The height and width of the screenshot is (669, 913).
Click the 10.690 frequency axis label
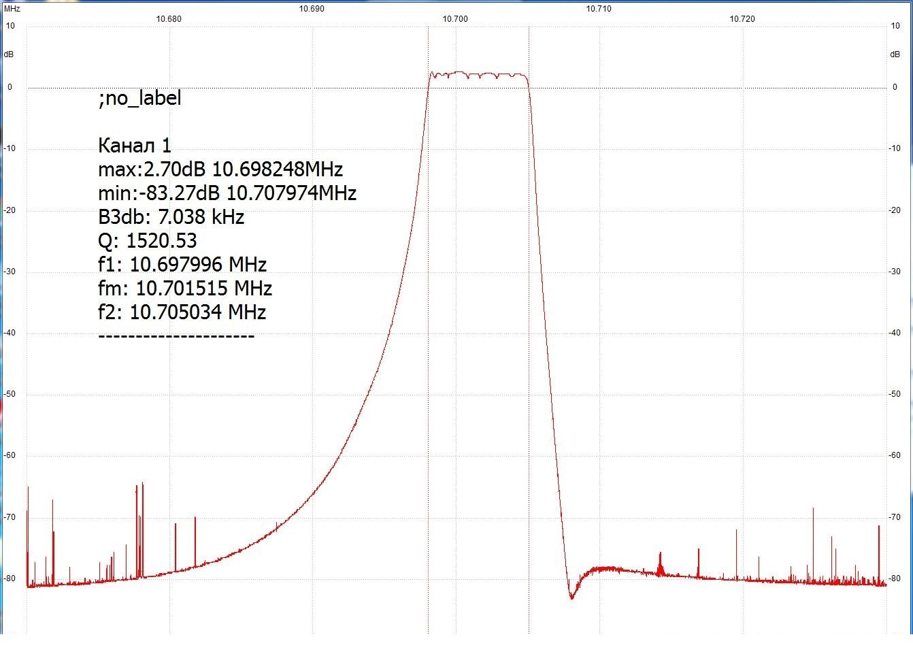tap(312, 10)
